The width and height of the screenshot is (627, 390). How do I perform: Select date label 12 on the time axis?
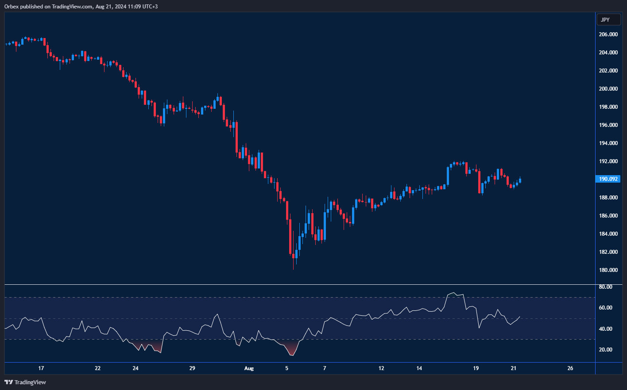tap(381, 368)
